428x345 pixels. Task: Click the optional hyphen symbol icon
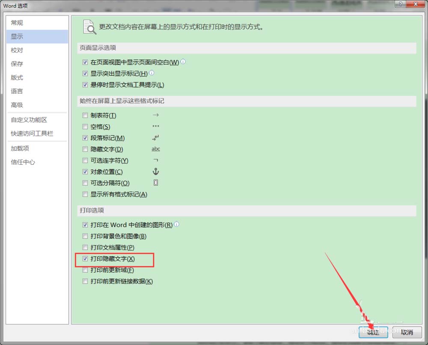tap(156, 160)
